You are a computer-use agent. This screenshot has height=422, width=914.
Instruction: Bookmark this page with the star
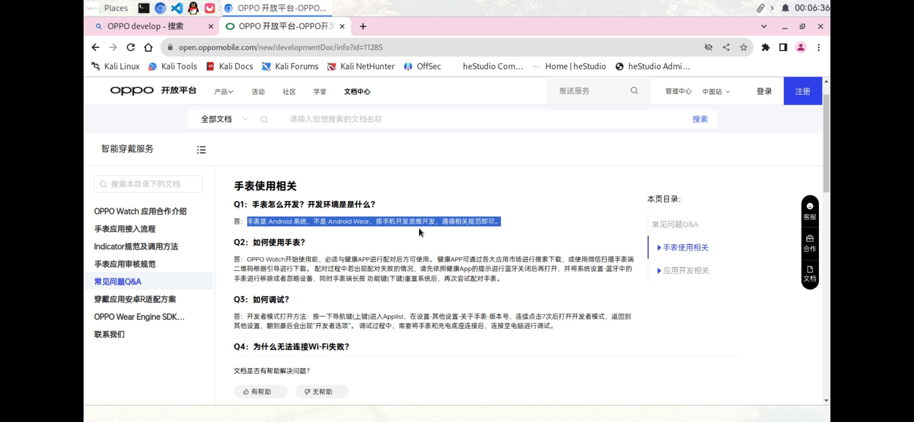[x=744, y=47]
